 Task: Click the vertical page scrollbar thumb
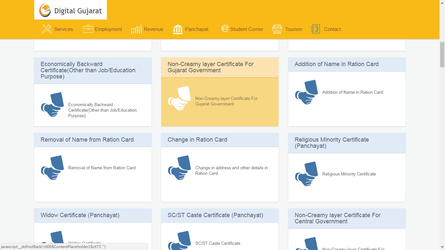click(x=442, y=54)
